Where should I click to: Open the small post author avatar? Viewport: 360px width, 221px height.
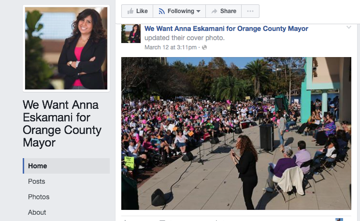click(x=131, y=33)
